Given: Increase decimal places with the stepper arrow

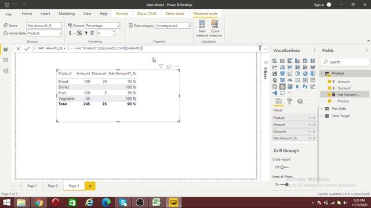Looking at the screenshot, I should click(114, 32).
